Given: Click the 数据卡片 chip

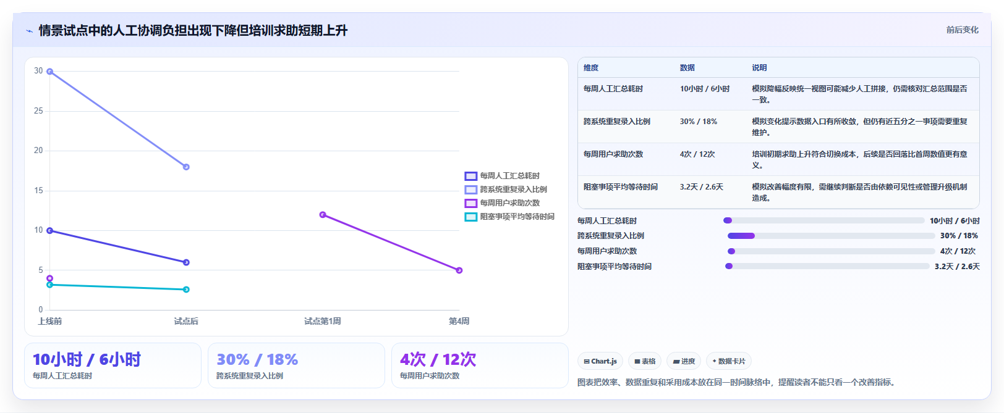Looking at the screenshot, I should pos(729,361).
